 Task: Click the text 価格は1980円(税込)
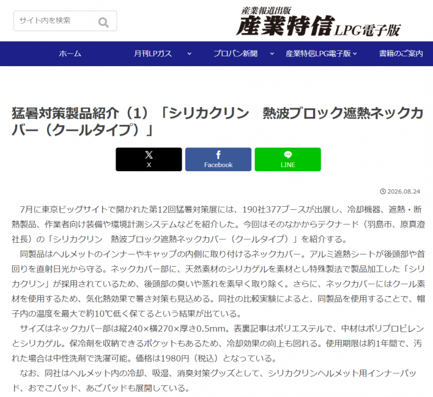coord(177,358)
